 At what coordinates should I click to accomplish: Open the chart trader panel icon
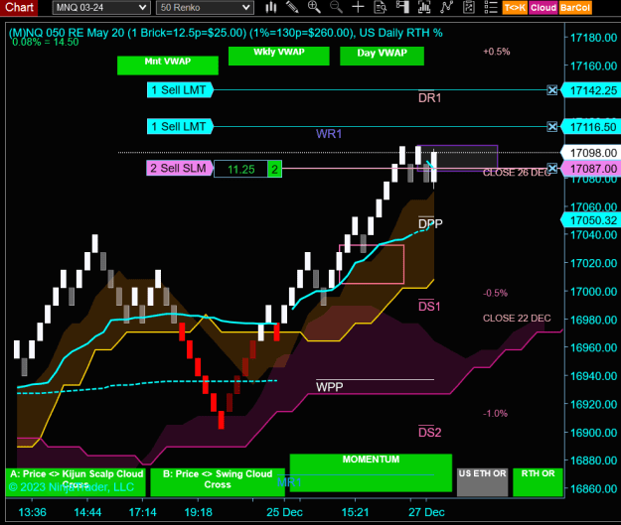pyautogui.click(x=402, y=7)
